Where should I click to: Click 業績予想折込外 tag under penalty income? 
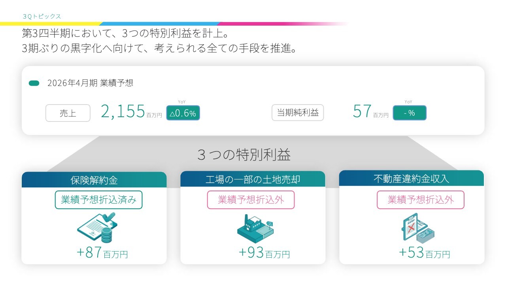tap(420, 200)
